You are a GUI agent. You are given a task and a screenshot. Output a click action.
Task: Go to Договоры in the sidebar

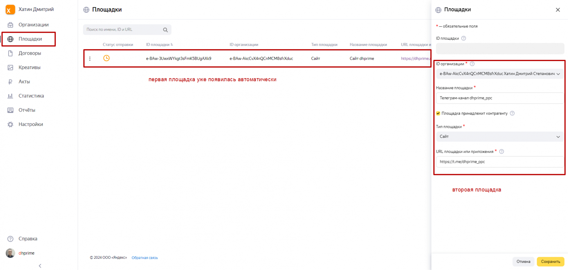[x=30, y=53]
